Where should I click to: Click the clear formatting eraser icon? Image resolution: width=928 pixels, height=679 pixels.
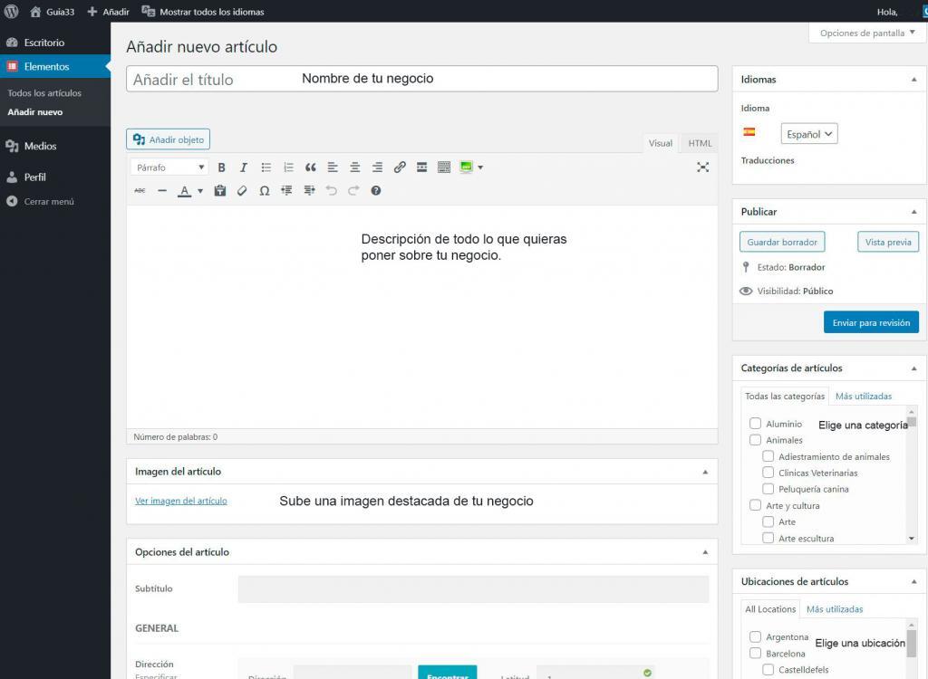242,191
